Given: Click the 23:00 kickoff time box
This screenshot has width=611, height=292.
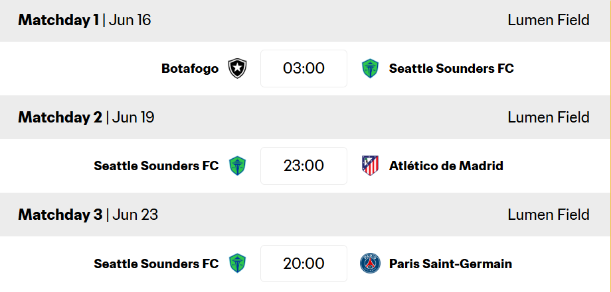Looking at the screenshot, I should click(304, 166).
